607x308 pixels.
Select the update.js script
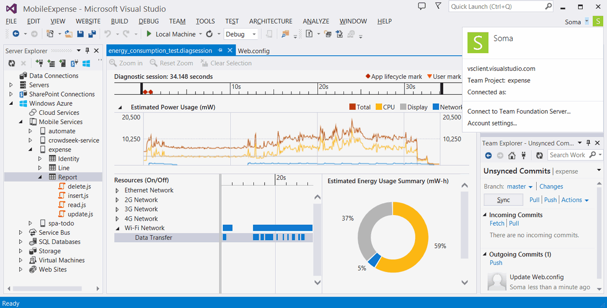(80, 214)
